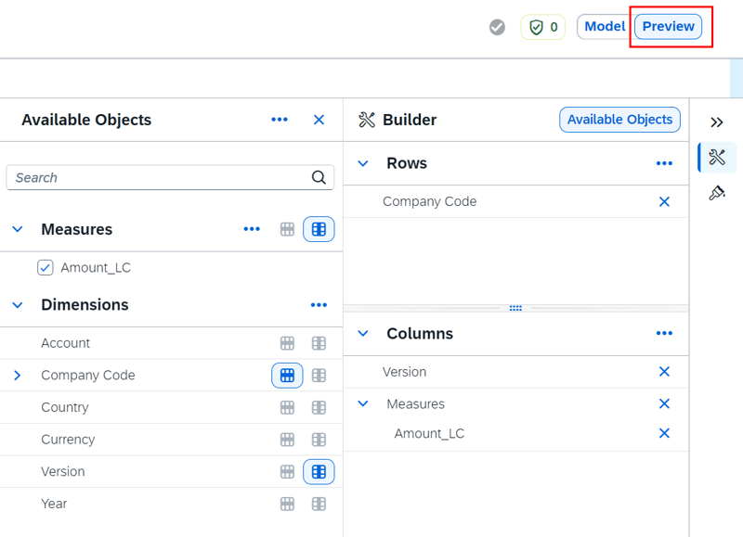This screenshot has height=537, width=743.
Task: Toggle Version in columns
Action: tap(319, 472)
